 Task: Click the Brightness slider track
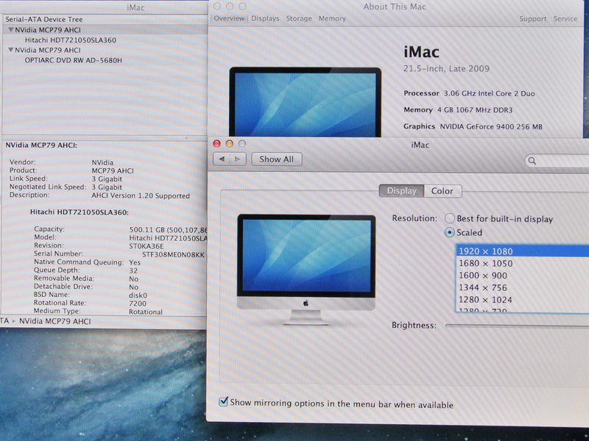[517, 326]
